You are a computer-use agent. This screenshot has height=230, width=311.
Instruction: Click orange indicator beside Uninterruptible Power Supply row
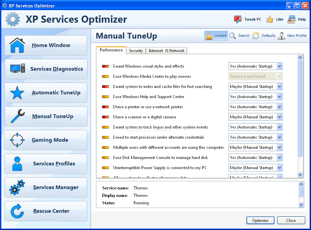click(105, 168)
